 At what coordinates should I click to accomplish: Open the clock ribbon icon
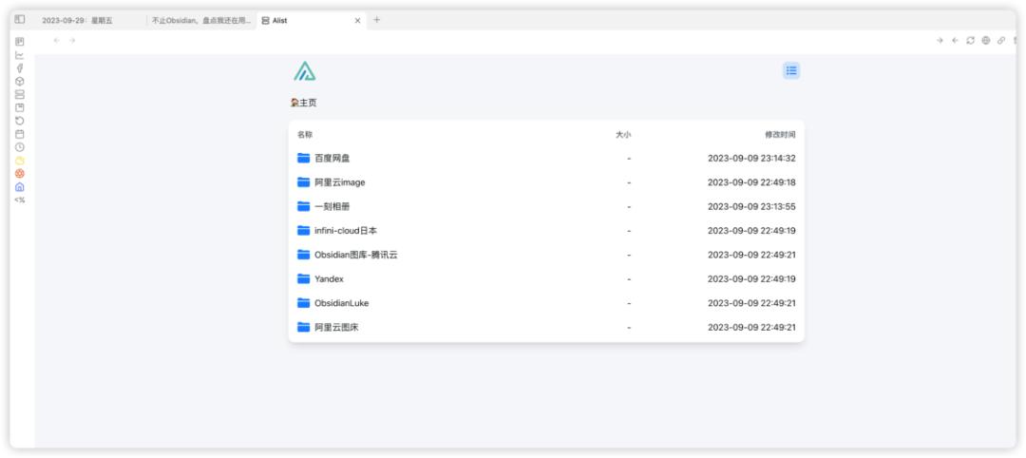click(x=20, y=147)
